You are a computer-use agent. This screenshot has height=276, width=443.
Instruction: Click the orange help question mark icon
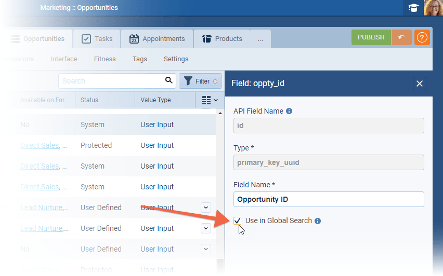tap(422, 38)
